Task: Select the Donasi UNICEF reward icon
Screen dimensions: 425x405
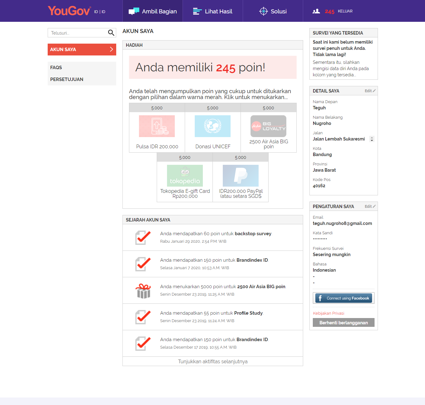Action: tap(212, 126)
